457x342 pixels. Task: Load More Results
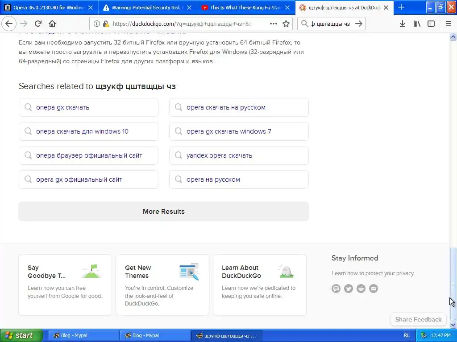(x=163, y=212)
